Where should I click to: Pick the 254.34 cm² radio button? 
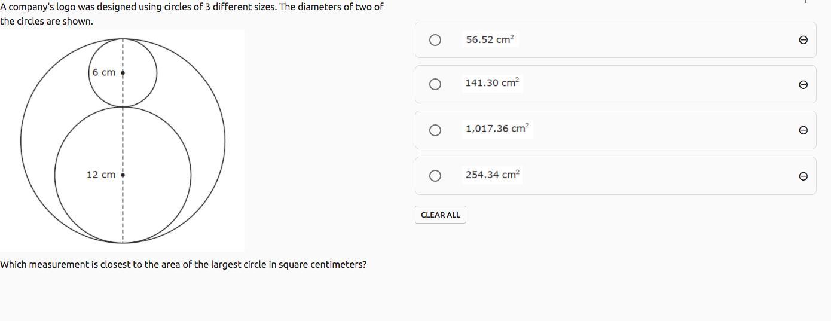pos(435,176)
